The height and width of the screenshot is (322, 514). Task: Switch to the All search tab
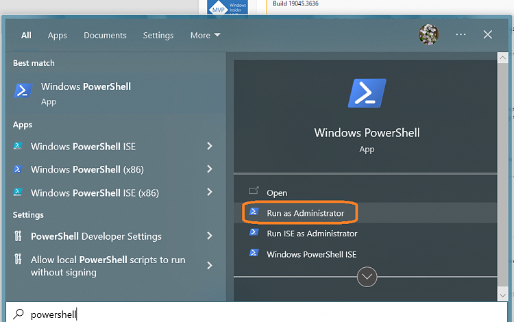coord(26,36)
